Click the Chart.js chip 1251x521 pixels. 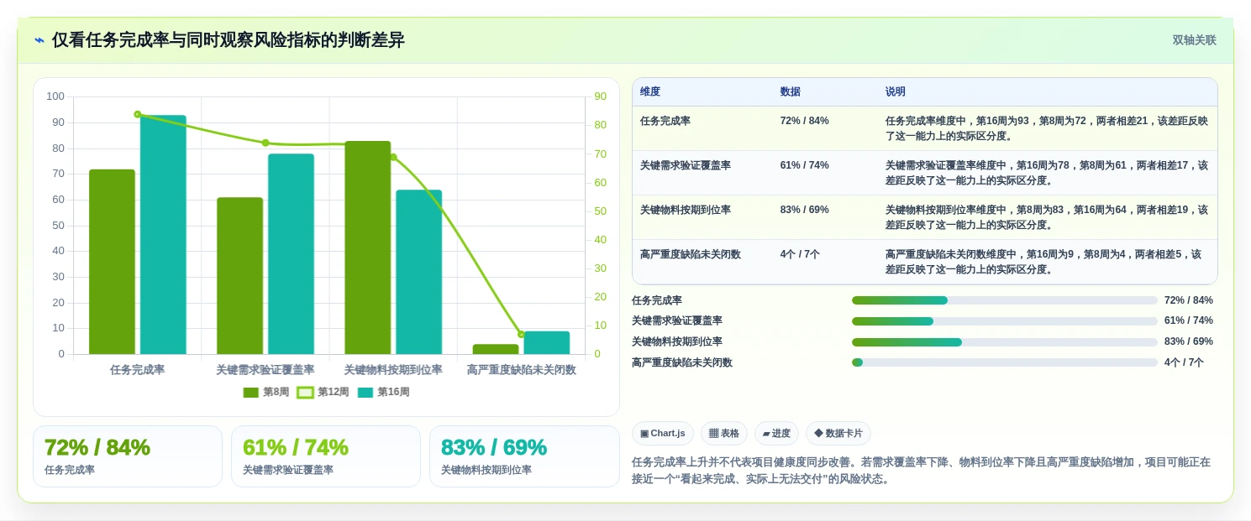click(x=663, y=433)
